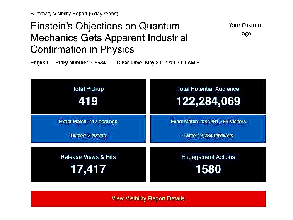The width and height of the screenshot is (293, 220).
Task: Click the Einstein's Objections headline
Action: [x=109, y=38]
